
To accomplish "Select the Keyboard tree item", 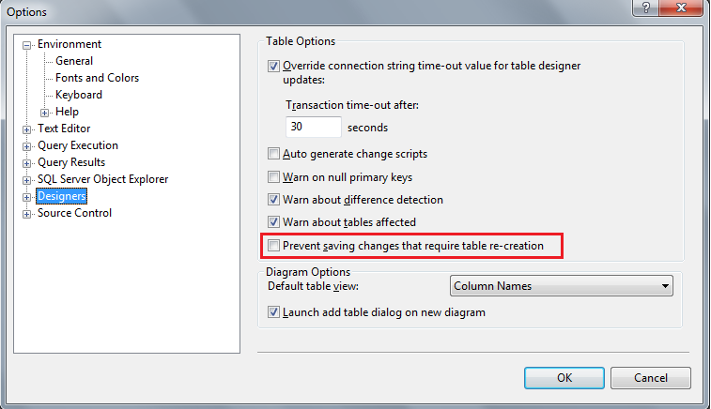I will [79, 95].
